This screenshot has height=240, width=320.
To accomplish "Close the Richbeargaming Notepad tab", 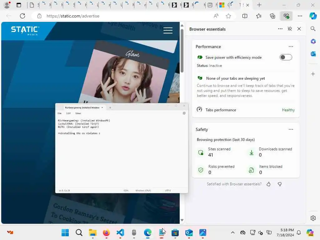I will pos(102,107).
